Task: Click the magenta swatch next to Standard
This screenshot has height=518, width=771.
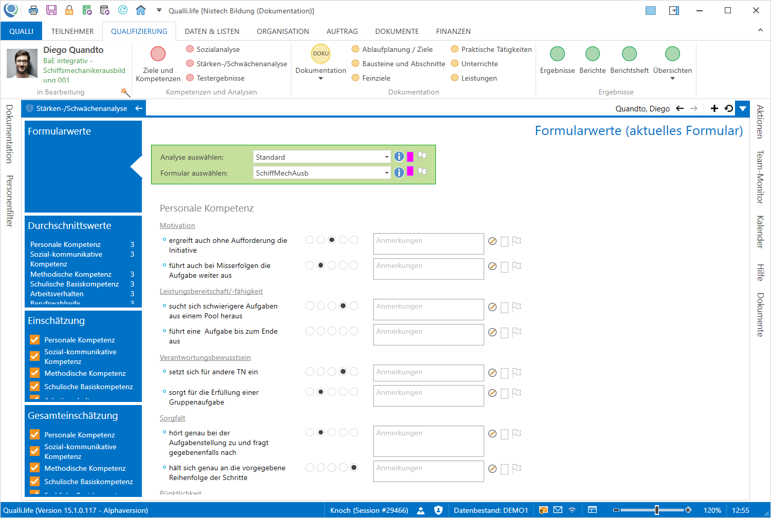Action: (x=410, y=157)
